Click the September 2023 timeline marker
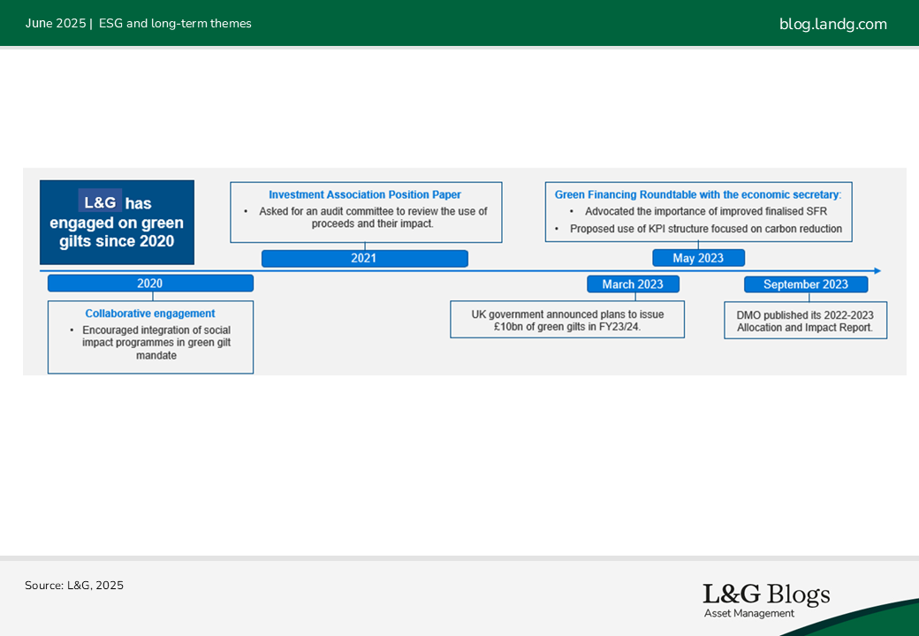The image size is (919, 636). (806, 284)
